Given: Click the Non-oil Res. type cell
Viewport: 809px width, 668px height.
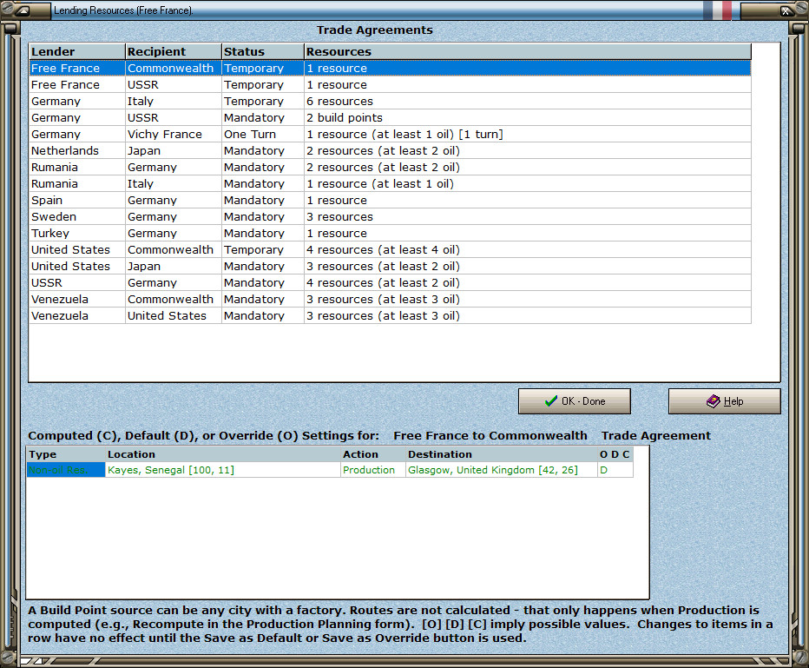Looking at the screenshot, I should (65, 470).
